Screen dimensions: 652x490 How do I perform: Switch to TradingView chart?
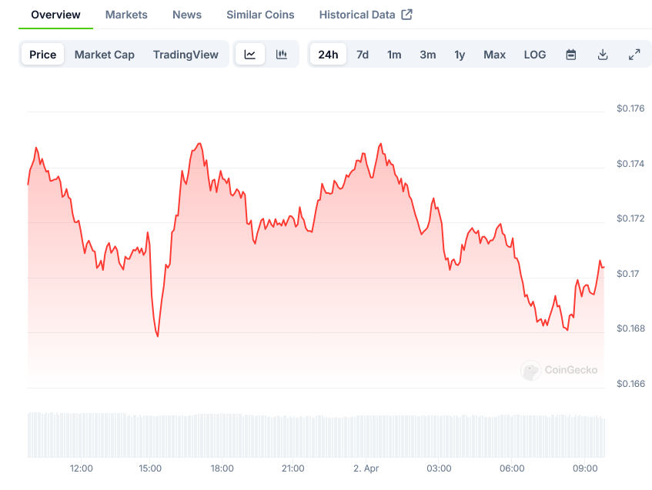(x=186, y=55)
